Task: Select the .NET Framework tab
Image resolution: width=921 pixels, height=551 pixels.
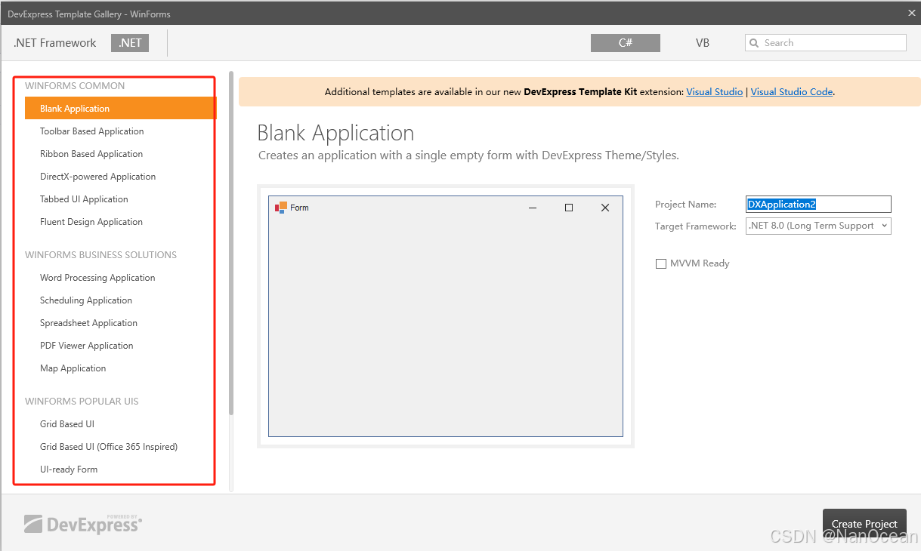Action: 55,43
